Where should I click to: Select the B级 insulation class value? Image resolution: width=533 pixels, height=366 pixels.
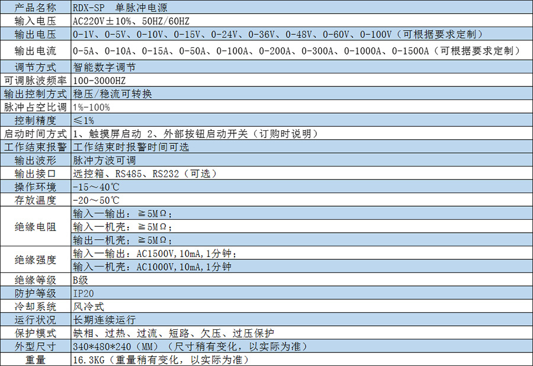(81, 280)
